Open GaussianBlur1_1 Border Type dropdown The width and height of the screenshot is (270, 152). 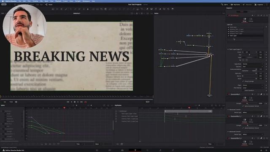[x=253, y=134]
